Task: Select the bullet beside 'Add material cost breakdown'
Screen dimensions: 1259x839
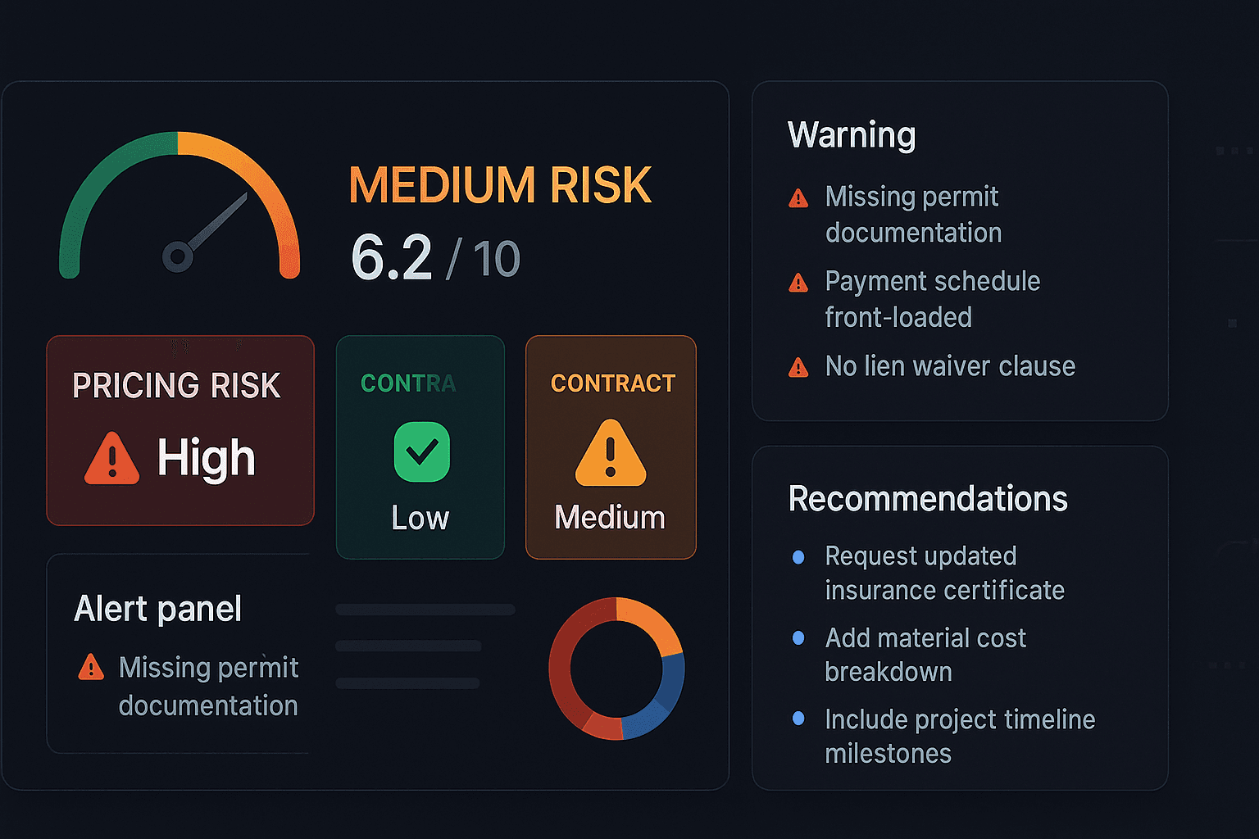Action: [798, 638]
